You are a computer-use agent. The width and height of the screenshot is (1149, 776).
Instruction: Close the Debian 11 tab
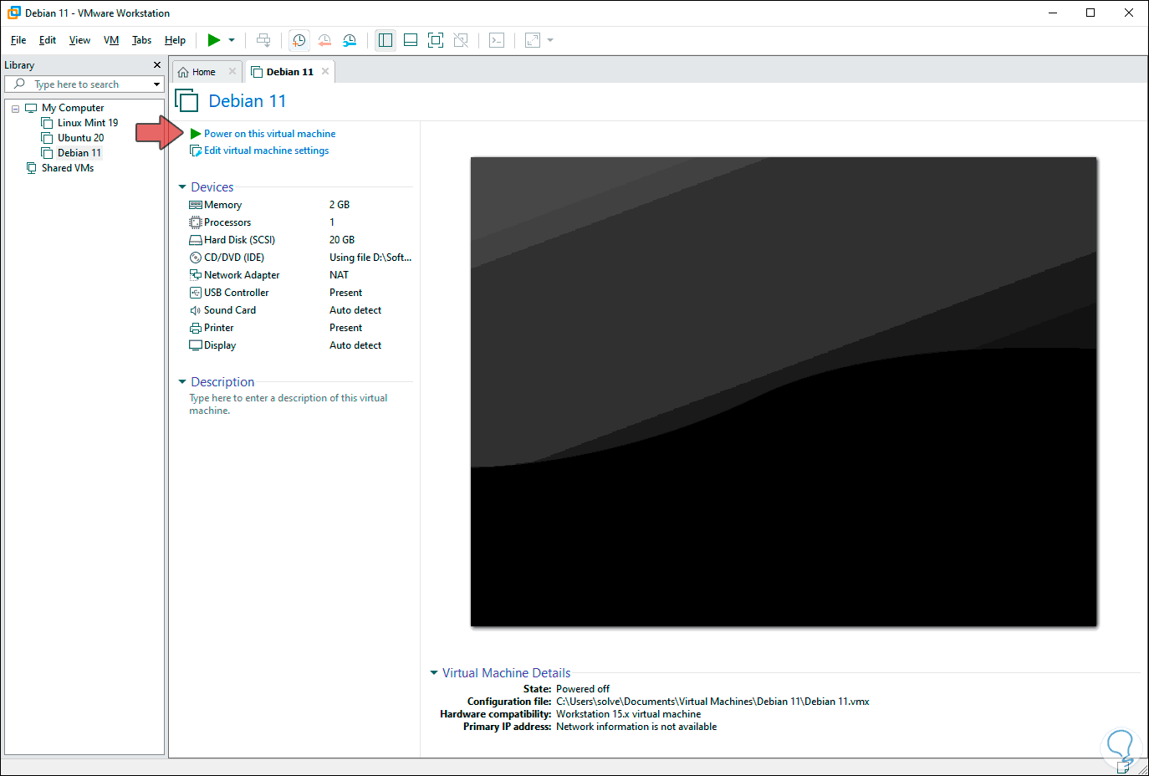pos(325,72)
